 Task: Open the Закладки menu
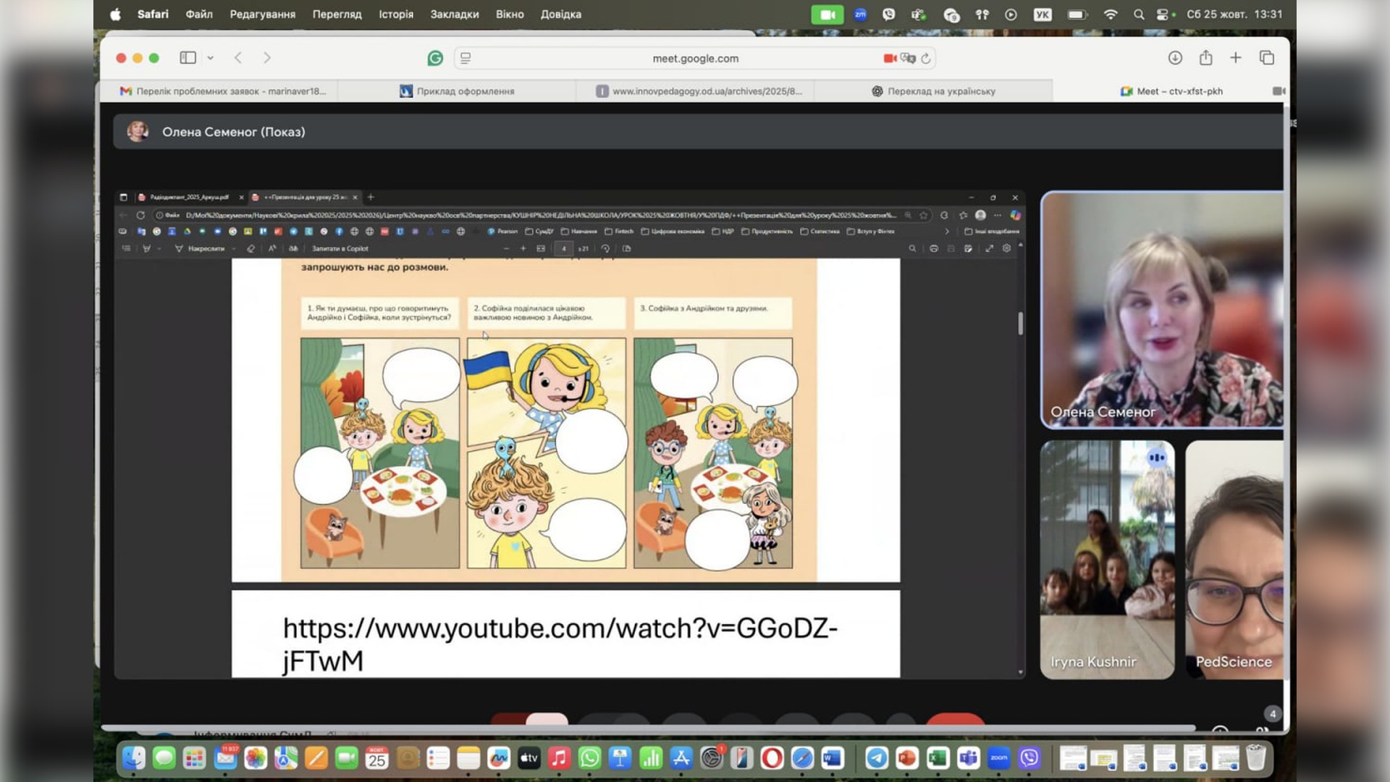(454, 14)
